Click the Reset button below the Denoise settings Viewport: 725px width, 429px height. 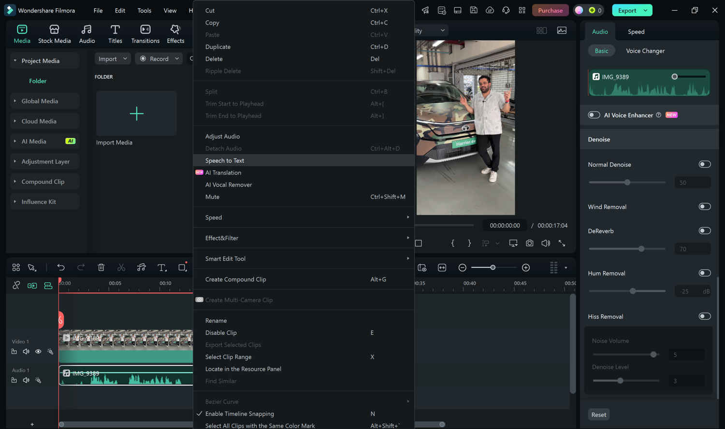[x=598, y=414]
